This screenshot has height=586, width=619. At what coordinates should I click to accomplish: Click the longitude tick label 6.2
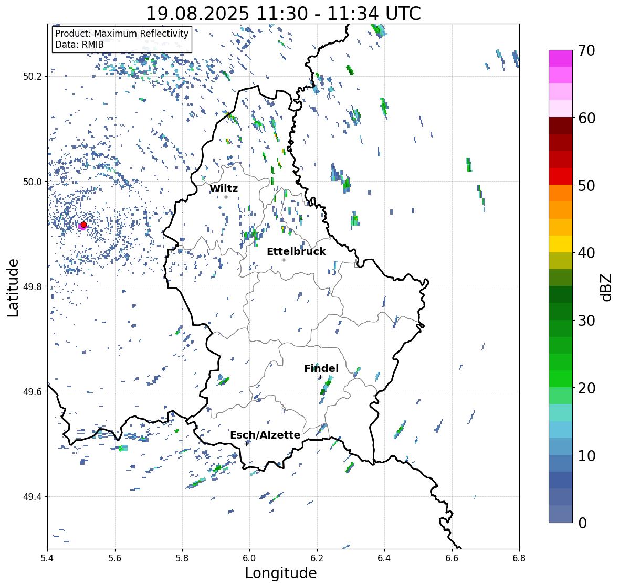click(317, 558)
